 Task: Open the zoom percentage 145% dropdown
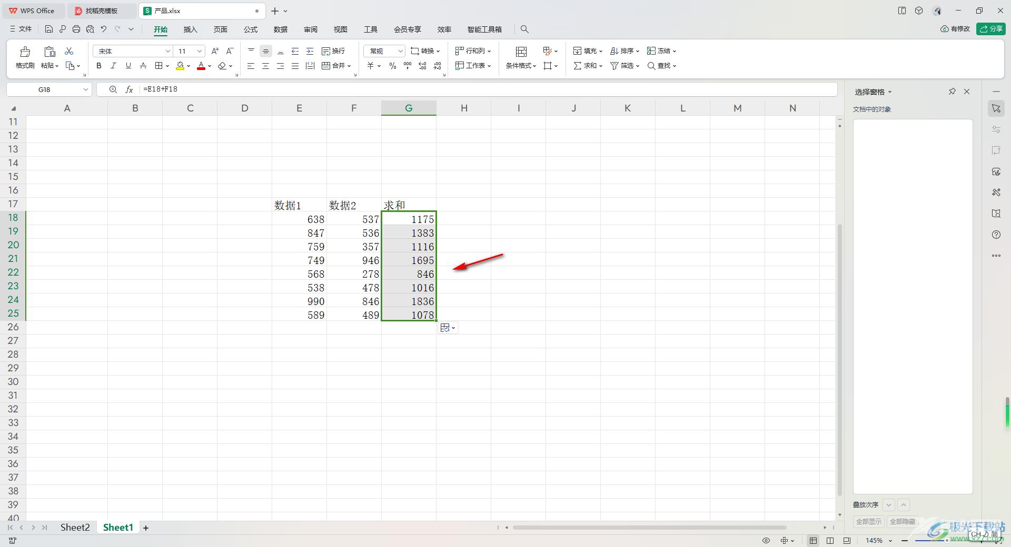pos(890,541)
